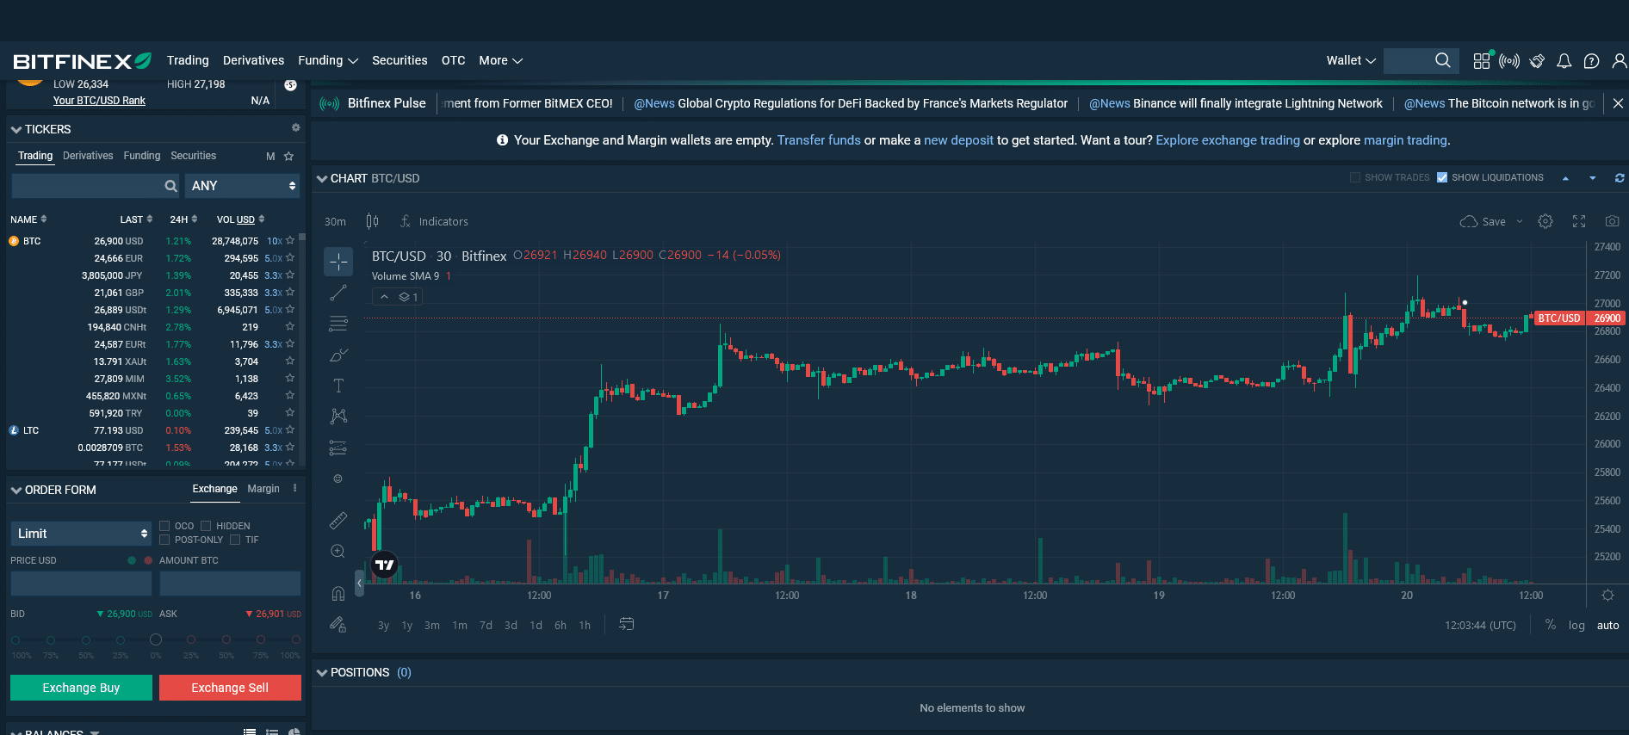Screen dimensions: 1629x735
Task: Open the user account icon
Action: pyautogui.click(x=1620, y=60)
